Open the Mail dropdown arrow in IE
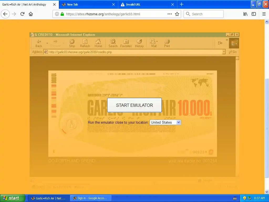The image size is (269, 202). (x=157, y=41)
